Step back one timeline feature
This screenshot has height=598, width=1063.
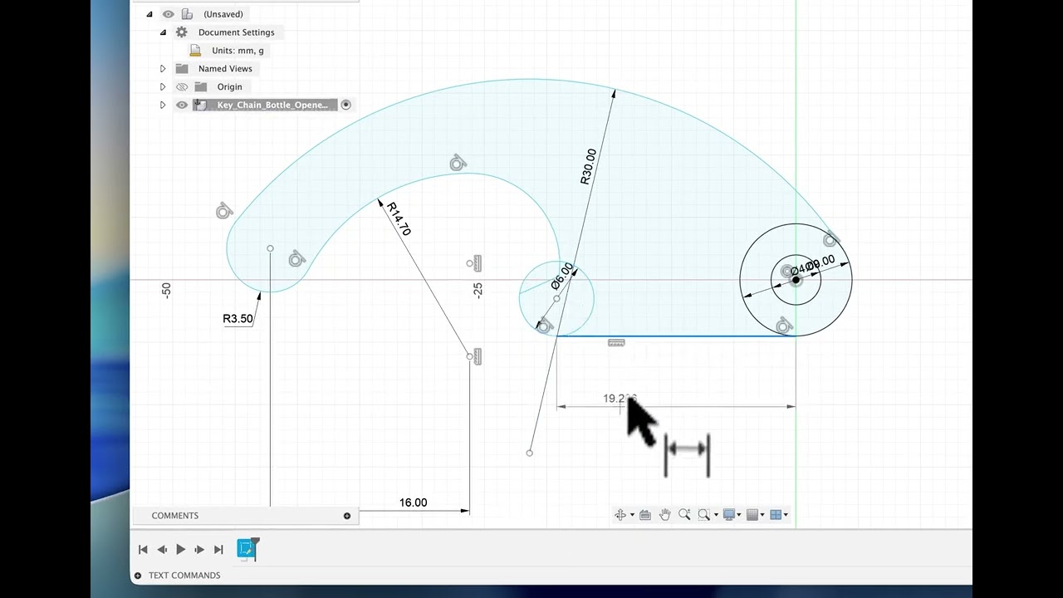pyautogui.click(x=162, y=549)
